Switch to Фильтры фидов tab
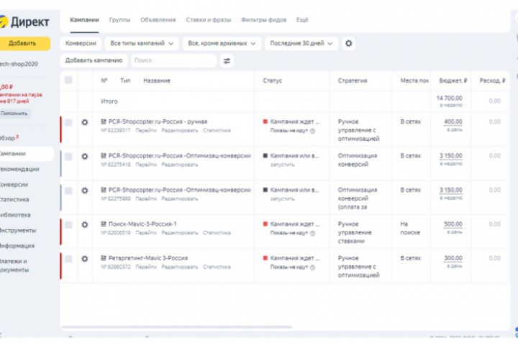 pyautogui.click(x=263, y=20)
